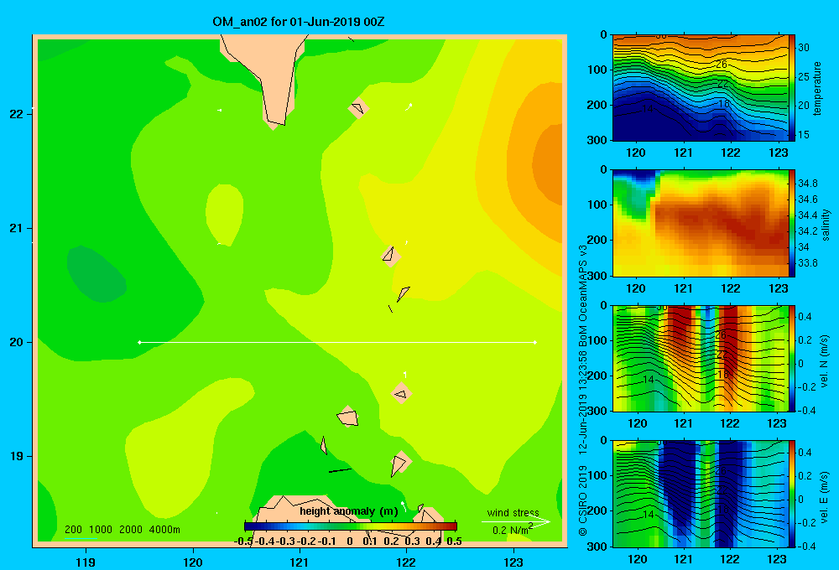Click the '-0.4' tick on vel. N color bar

click(805, 411)
